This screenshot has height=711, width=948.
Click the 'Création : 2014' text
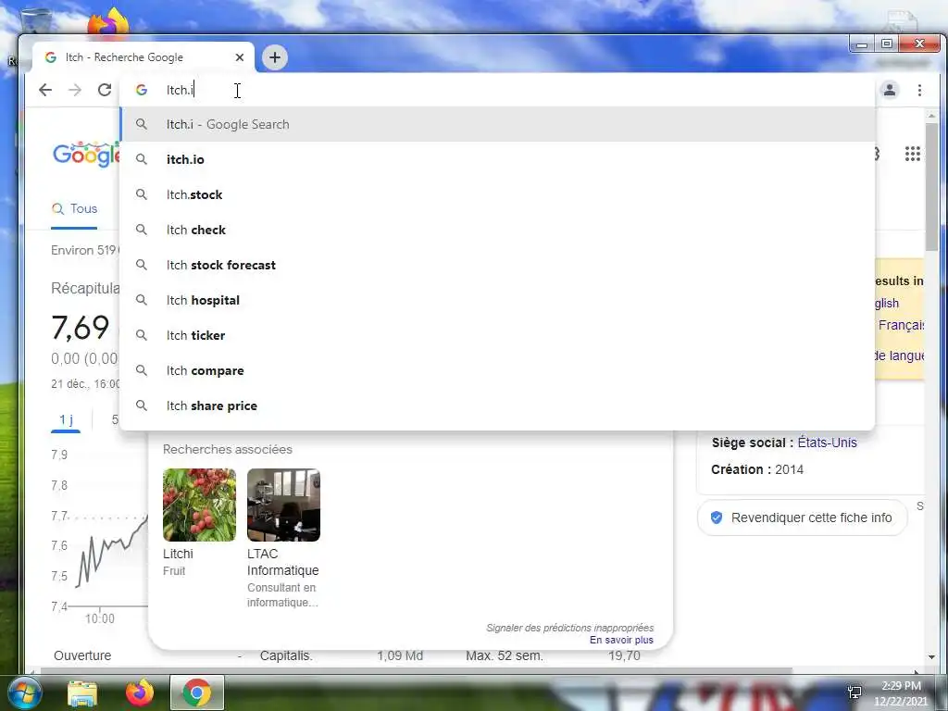tap(757, 469)
